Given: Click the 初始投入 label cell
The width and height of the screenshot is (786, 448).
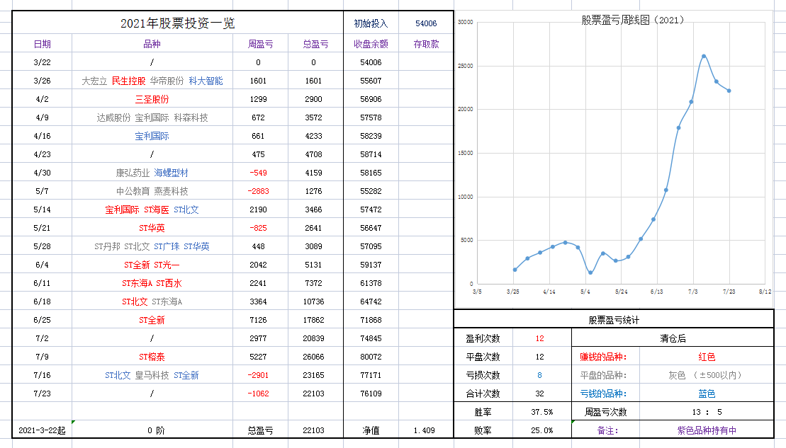Looking at the screenshot, I should (371, 23).
